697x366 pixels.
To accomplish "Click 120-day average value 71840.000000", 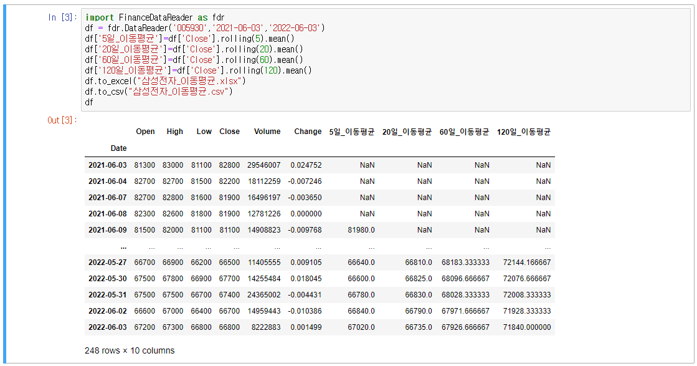I will 527,327.
